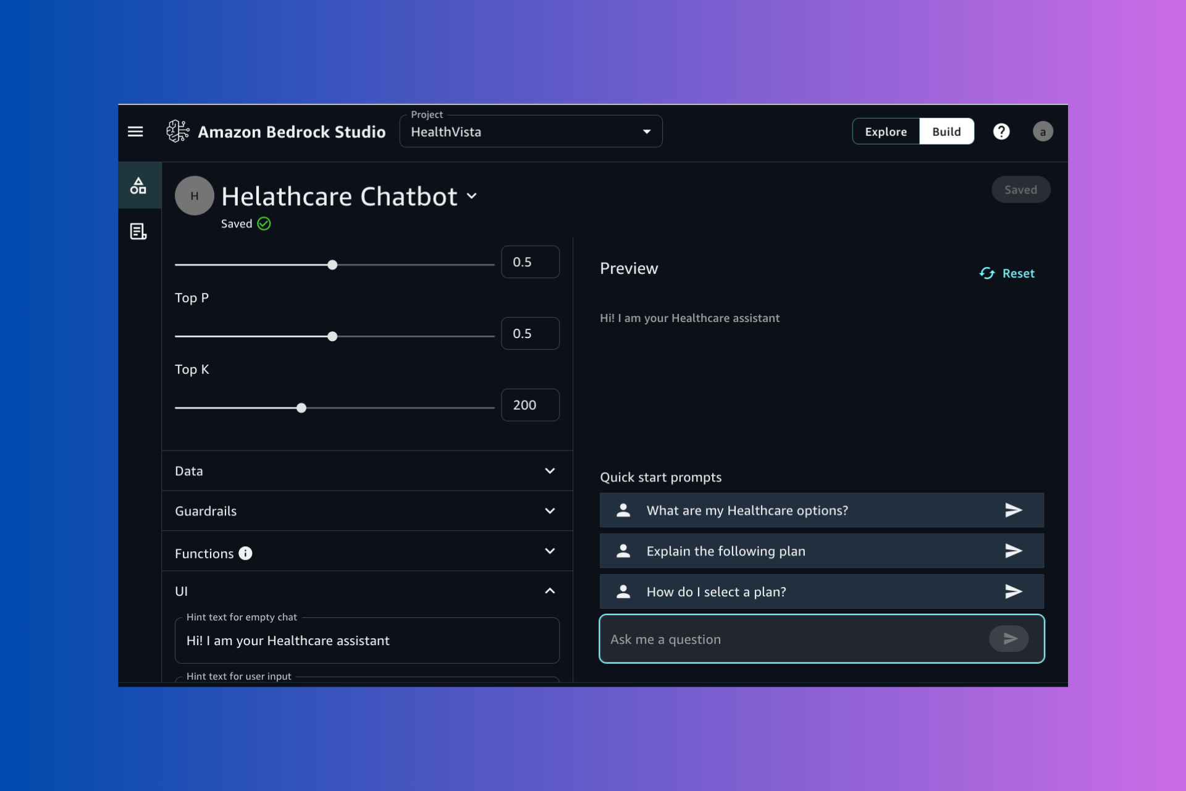Open the Project HealthVista dropdown

click(x=531, y=132)
